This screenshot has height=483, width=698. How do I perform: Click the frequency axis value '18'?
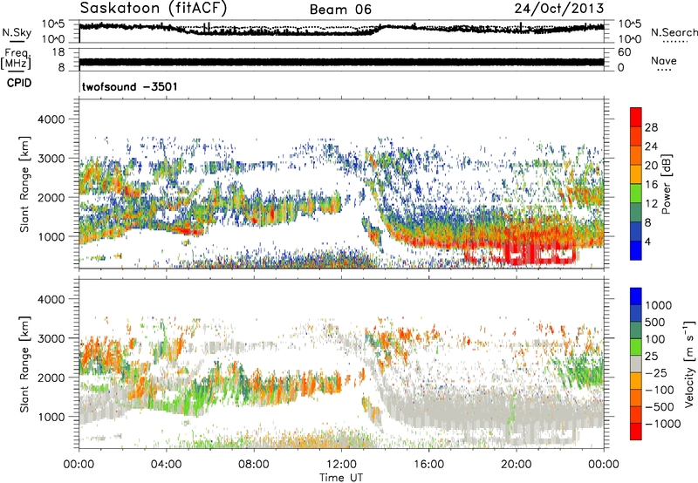pos(58,52)
